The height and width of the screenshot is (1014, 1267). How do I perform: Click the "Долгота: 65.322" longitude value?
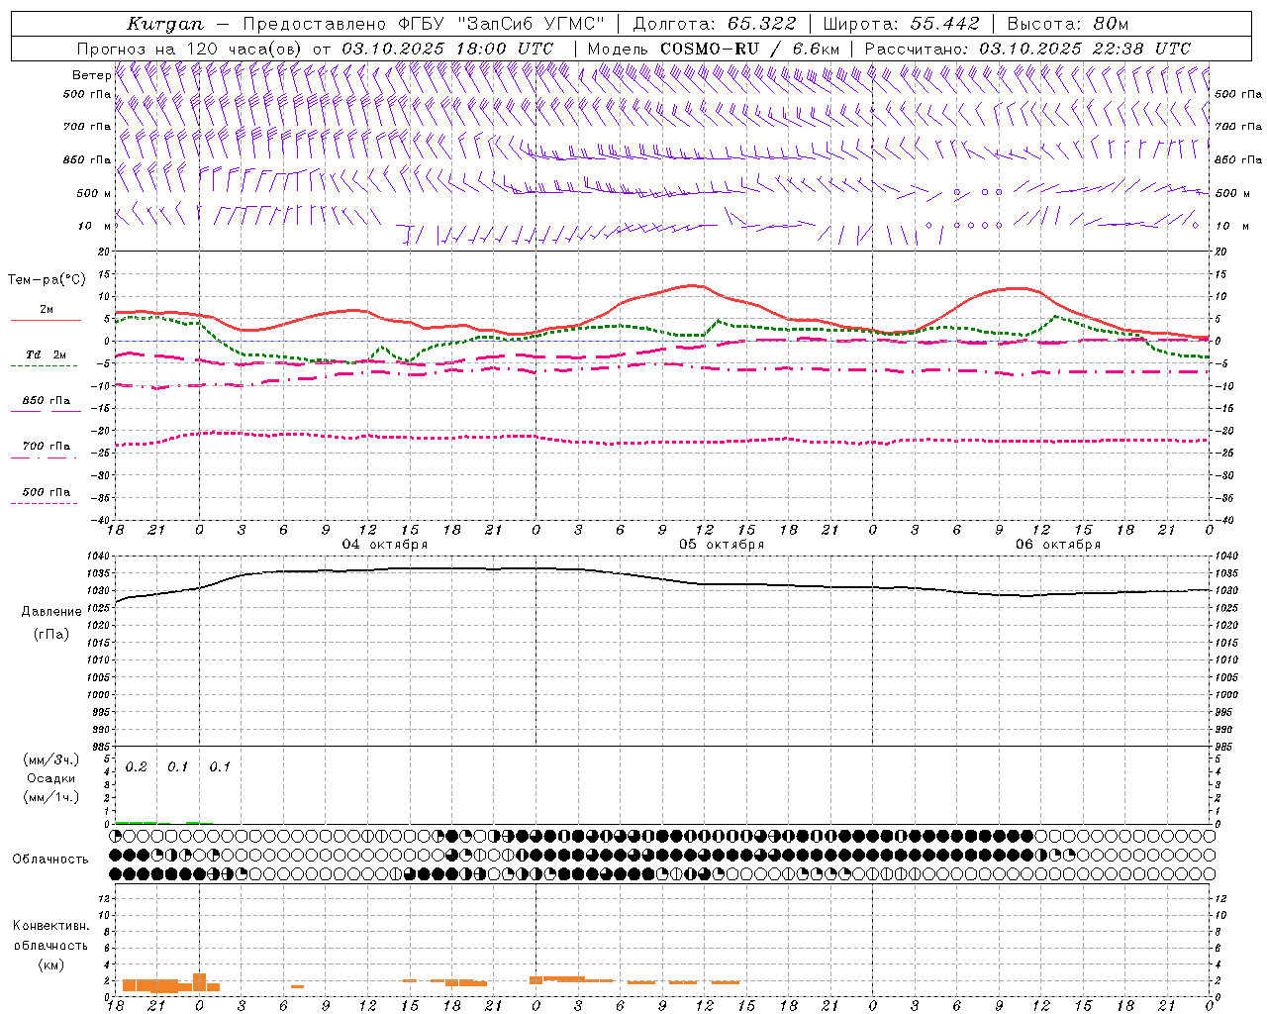714,24
